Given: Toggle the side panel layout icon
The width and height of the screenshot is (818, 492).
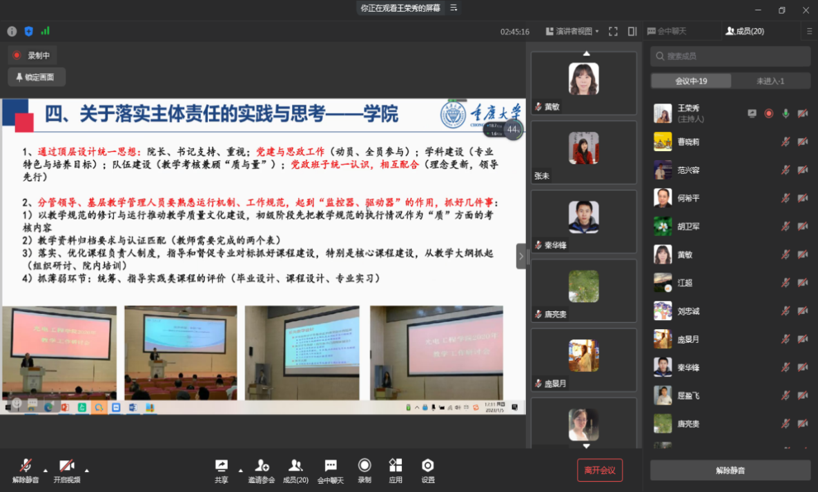Looking at the screenshot, I should pos(632,31).
